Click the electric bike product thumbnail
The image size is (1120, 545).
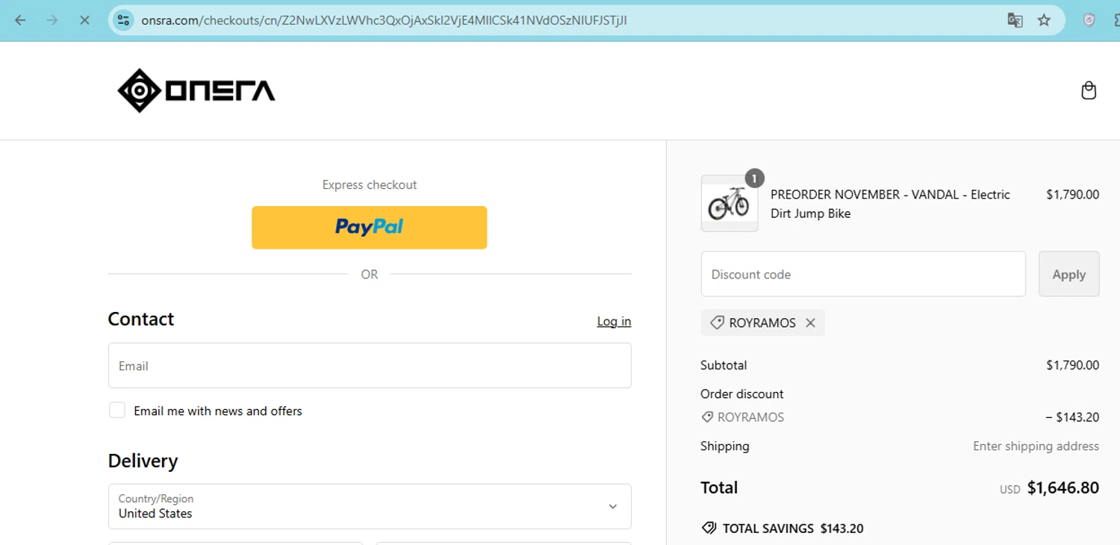[x=729, y=203]
